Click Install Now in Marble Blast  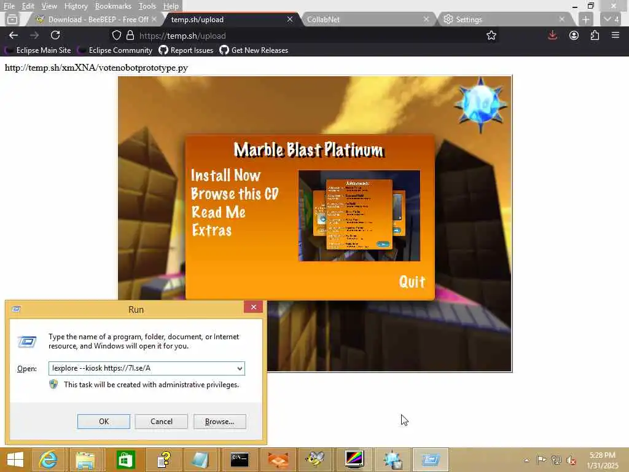coord(225,175)
